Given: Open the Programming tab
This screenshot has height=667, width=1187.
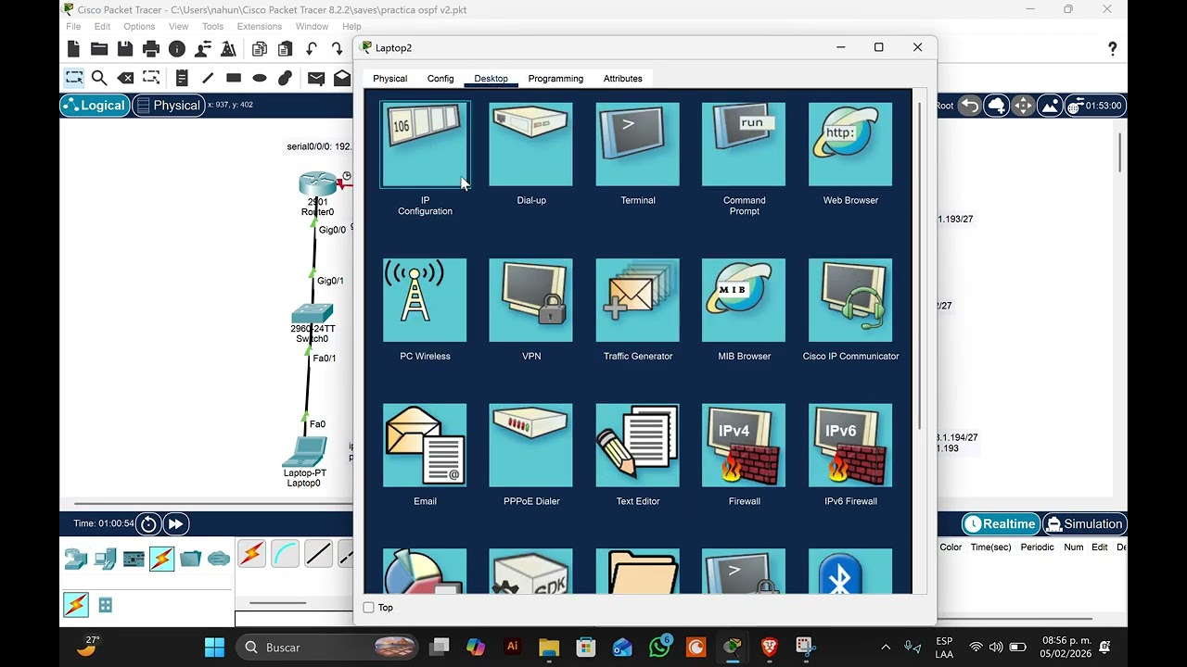Looking at the screenshot, I should pos(555,79).
